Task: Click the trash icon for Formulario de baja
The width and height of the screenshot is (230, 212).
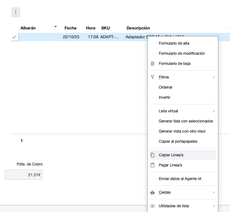Action: tap(152, 64)
